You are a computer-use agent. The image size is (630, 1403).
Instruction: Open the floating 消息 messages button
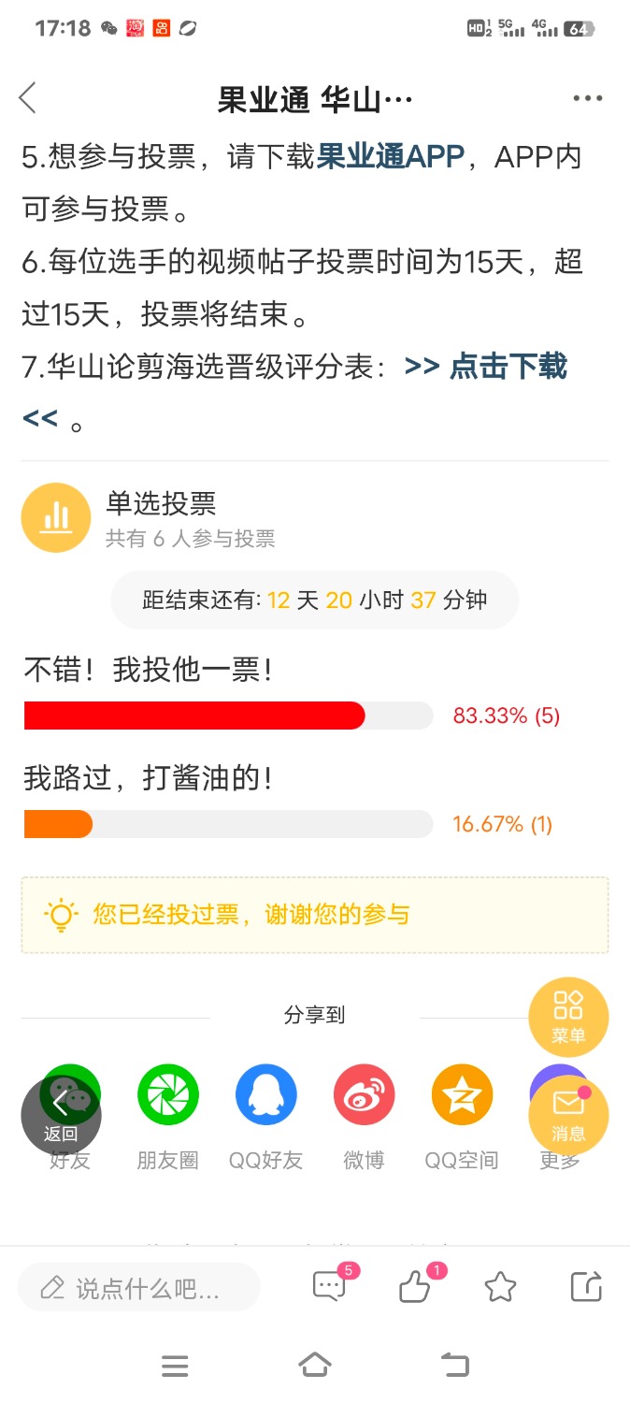tap(568, 1114)
